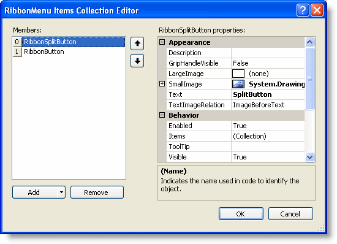Select the TextImageRelation property name
337x244 pixels.
pyautogui.click(x=197, y=105)
